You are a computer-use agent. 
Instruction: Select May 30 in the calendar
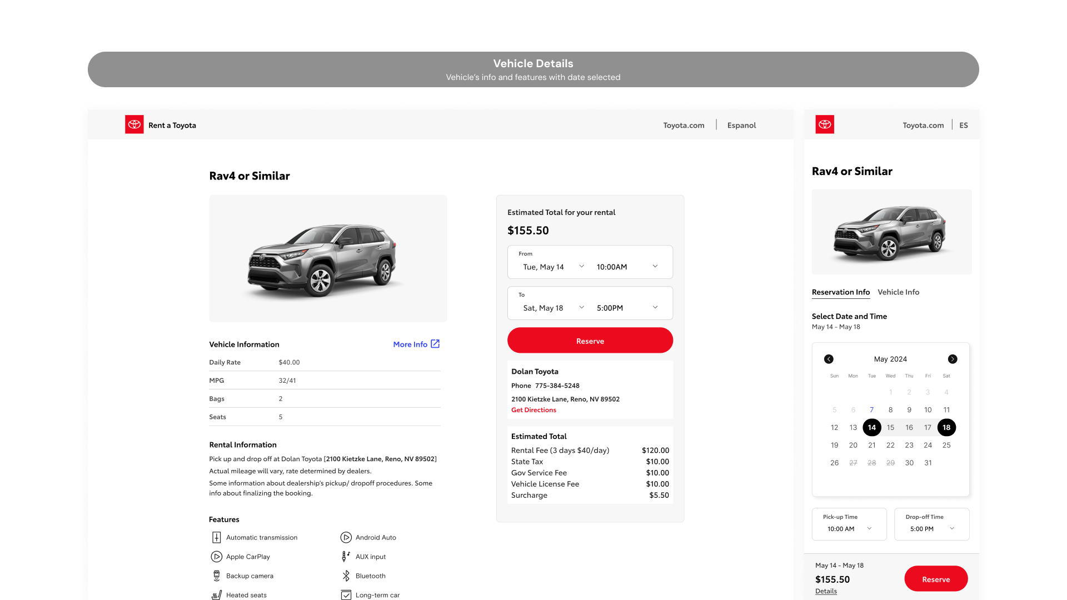909,463
